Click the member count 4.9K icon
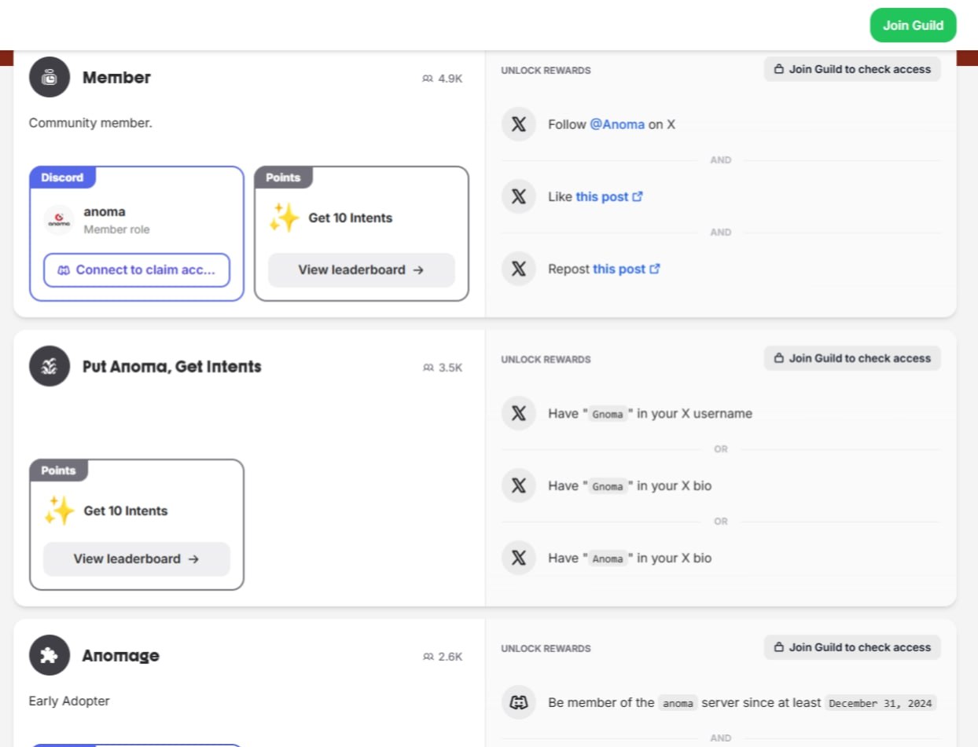The image size is (978, 747). coord(428,79)
